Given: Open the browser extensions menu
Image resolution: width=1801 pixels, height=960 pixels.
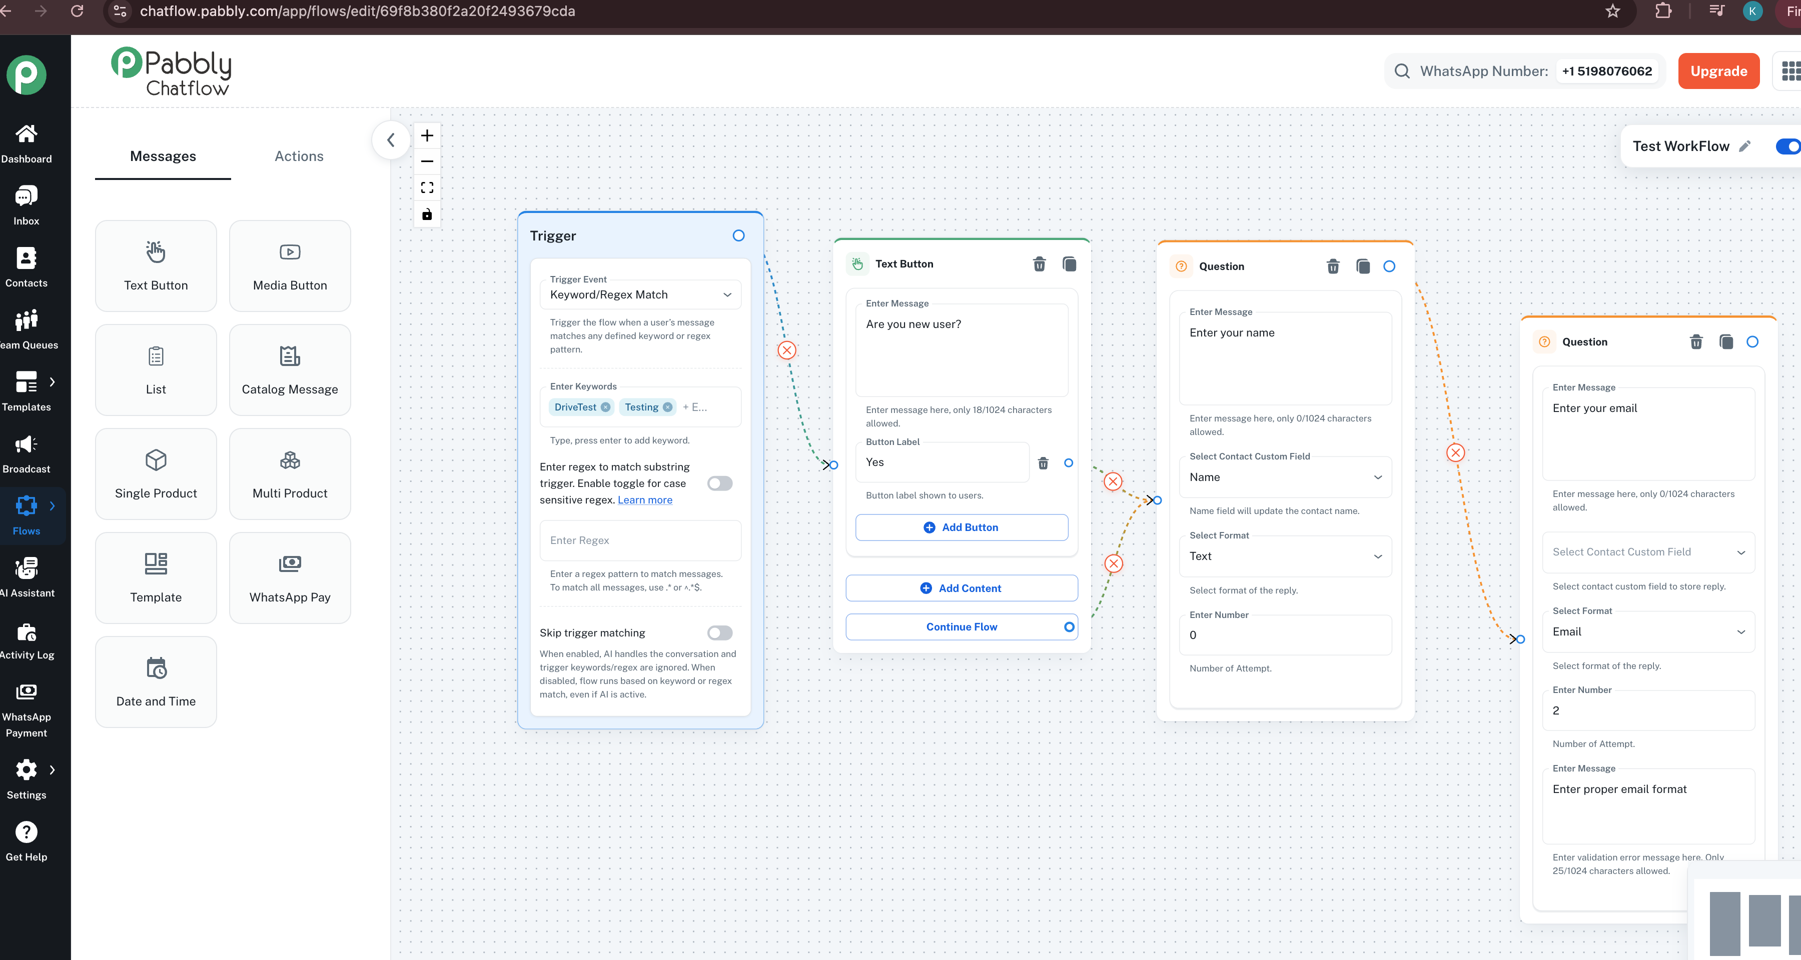Looking at the screenshot, I should (x=1664, y=11).
